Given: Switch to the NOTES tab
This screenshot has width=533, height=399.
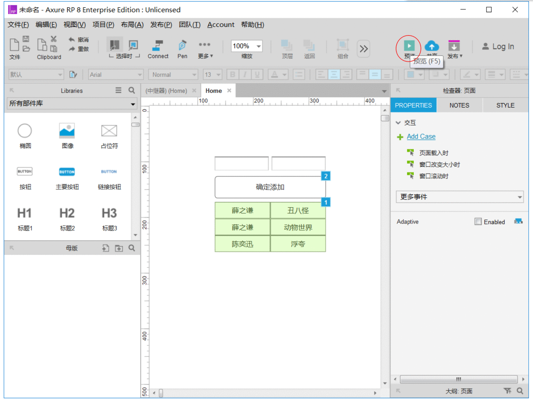Looking at the screenshot, I should tap(459, 105).
